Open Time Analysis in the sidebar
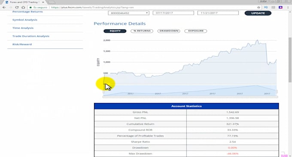Screen dimensions: 292x157 [23, 28]
